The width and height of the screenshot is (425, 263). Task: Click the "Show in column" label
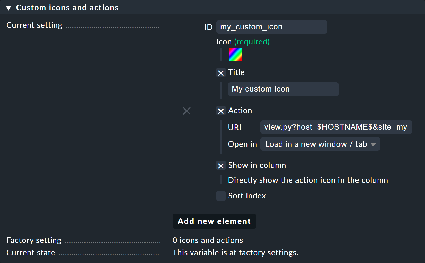point(257,165)
